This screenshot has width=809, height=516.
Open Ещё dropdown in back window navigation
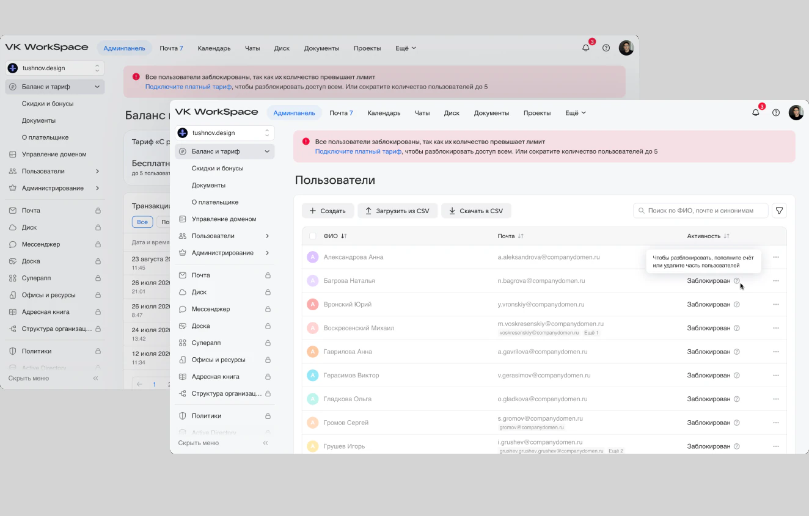pos(406,48)
